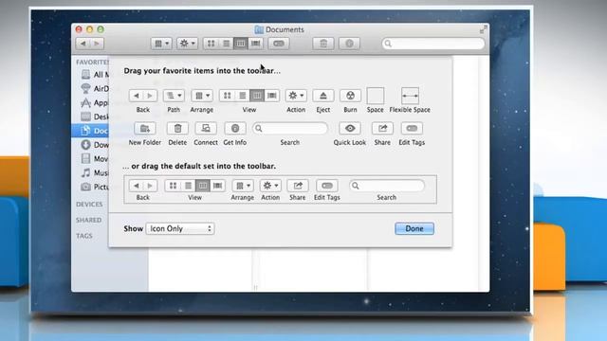Viewport: 607px width, 341px height.
Task: Click the Forward arrow in the top palette row
Action: [x=150, y=96]
